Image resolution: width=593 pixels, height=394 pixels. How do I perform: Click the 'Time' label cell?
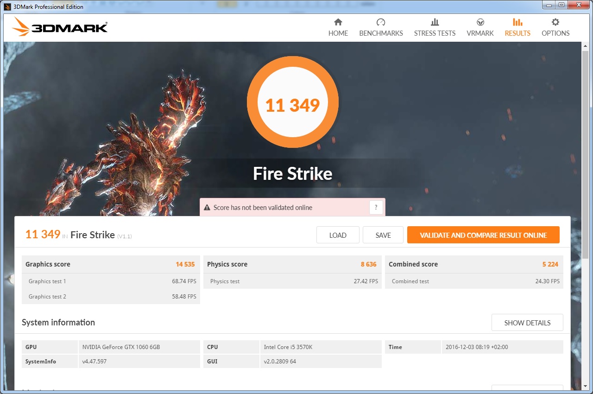pos(413,347)
